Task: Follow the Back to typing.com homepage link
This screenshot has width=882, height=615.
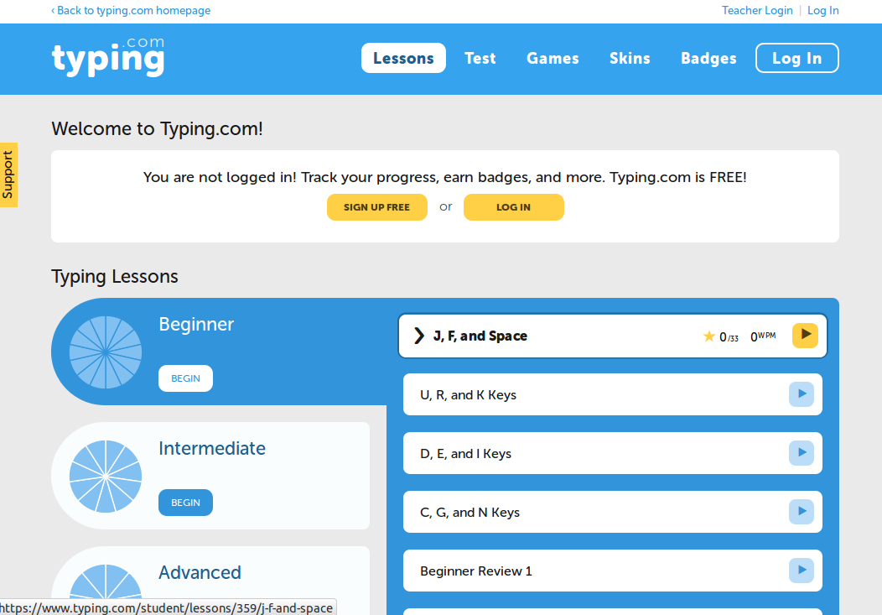Action: [131, 11]
